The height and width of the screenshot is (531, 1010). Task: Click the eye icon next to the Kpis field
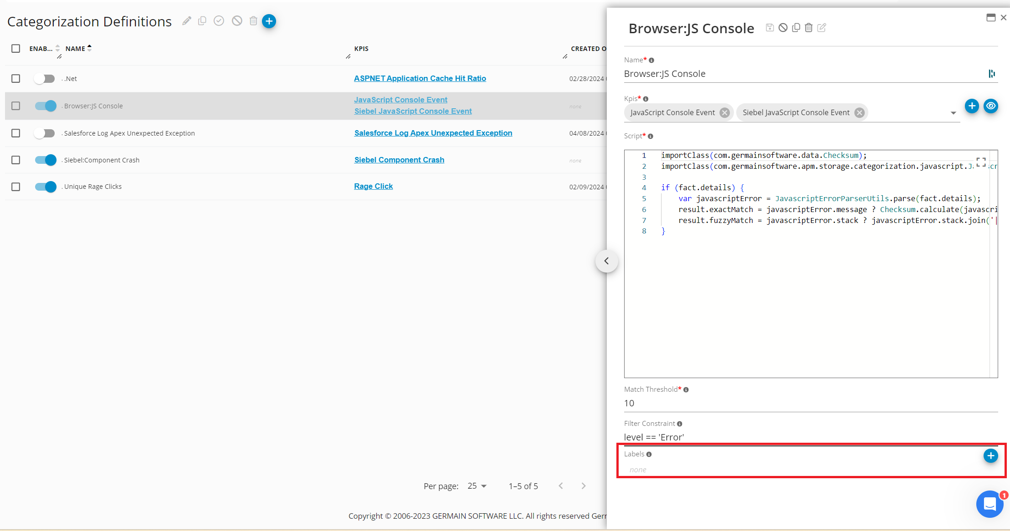click(990, 106)
